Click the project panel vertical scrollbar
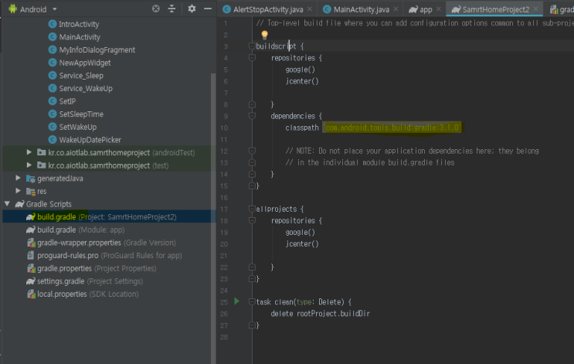574x364 pixels. coord(213,218)
